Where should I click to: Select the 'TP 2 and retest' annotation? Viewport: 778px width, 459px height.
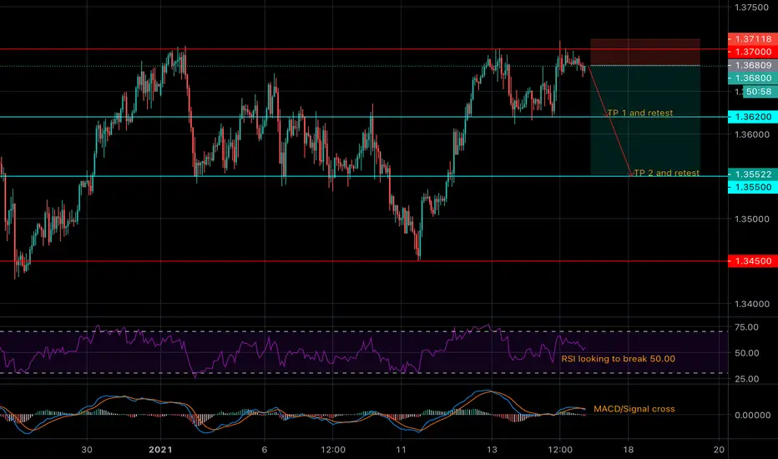tap(666, 173)
